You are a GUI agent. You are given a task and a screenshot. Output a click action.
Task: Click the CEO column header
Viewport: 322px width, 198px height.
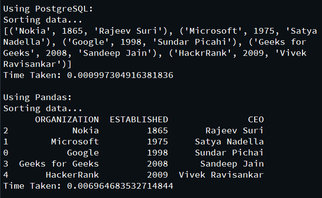click(256, 119)
